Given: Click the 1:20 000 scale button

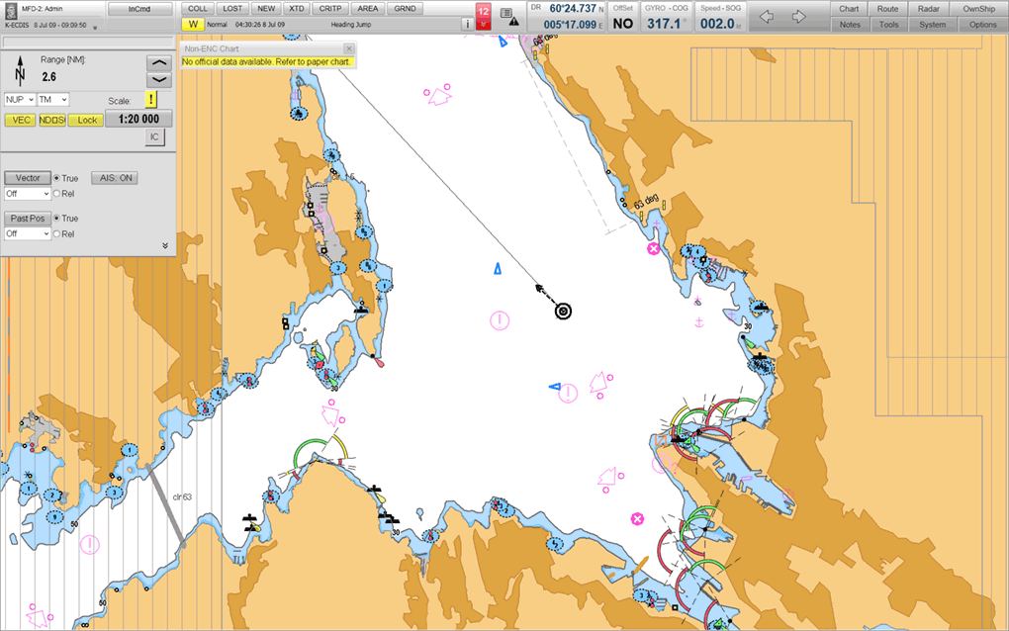Looking at the screenshot, I should point(138,120).
